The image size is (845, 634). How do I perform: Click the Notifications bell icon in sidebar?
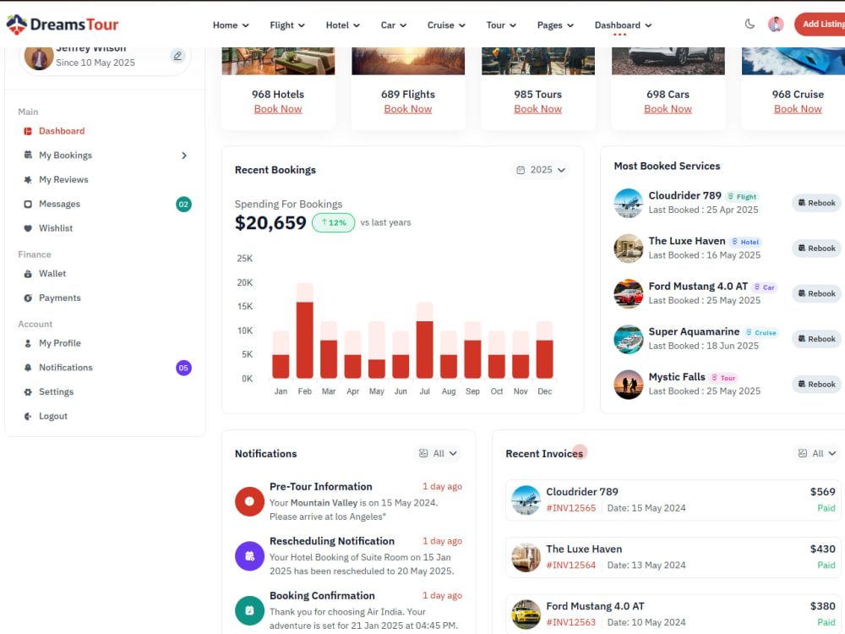28,367
